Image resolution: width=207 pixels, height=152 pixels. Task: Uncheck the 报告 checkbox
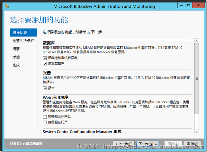pos(45,88)
